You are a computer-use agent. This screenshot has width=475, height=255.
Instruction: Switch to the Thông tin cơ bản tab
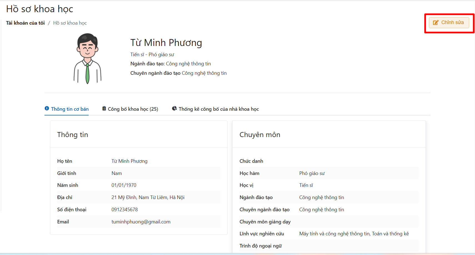coord(69,109)
